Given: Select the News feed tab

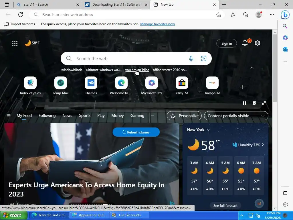Looking at the screenshot, I should (x=67, y=116).
